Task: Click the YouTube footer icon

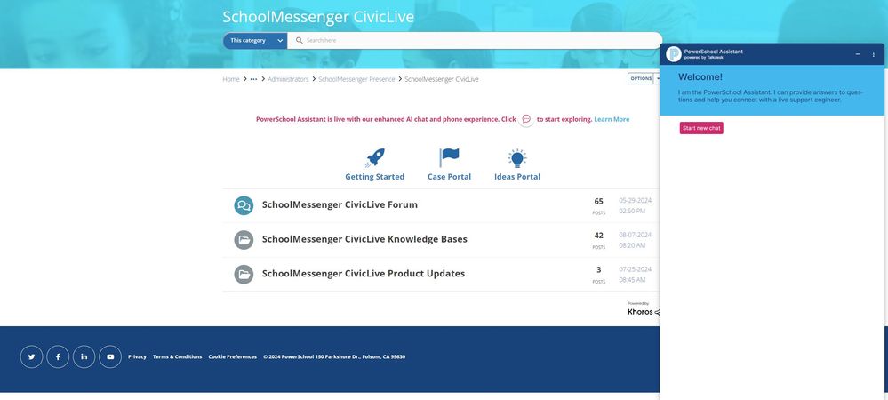Action: 110,356
